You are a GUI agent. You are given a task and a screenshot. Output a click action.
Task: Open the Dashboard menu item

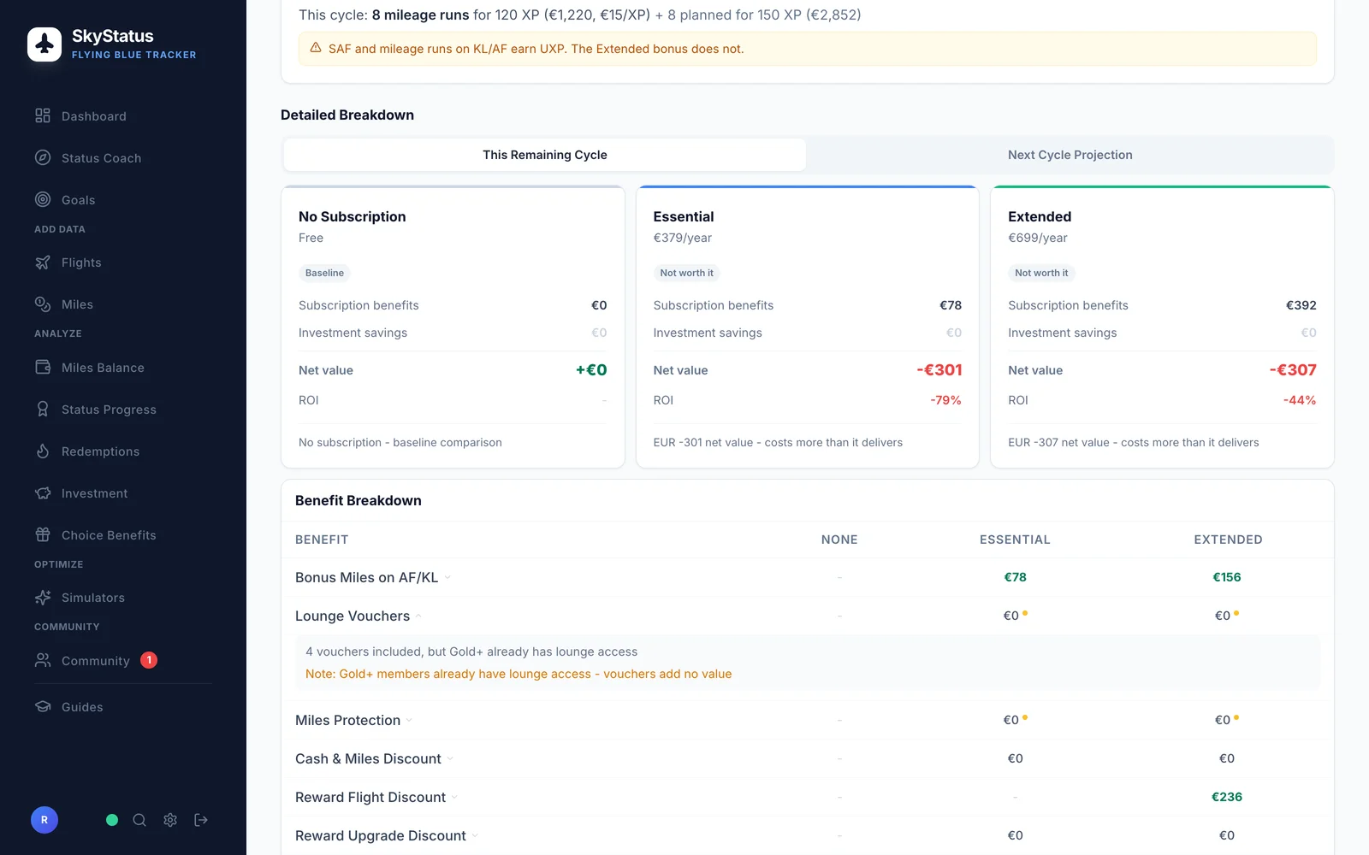coord(123,116)
